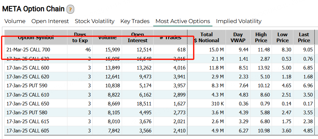Viewport: 318px width, 139px height.
Task: Click the volume value 8,105
Action: 114,113
